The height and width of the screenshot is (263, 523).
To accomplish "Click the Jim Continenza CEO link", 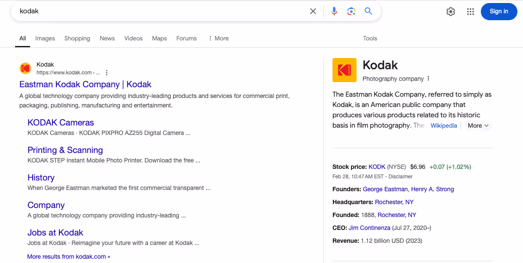I will 369,228.
